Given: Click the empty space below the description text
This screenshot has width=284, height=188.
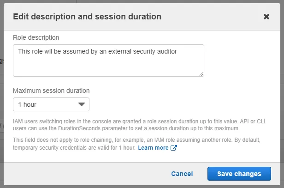Looking at the screenshot, I should pyautogui.click(x=108, y=67).
